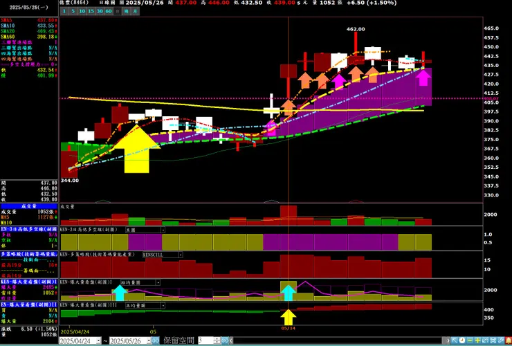Switch chart to 15-minute timeframe

click(91, 11)
